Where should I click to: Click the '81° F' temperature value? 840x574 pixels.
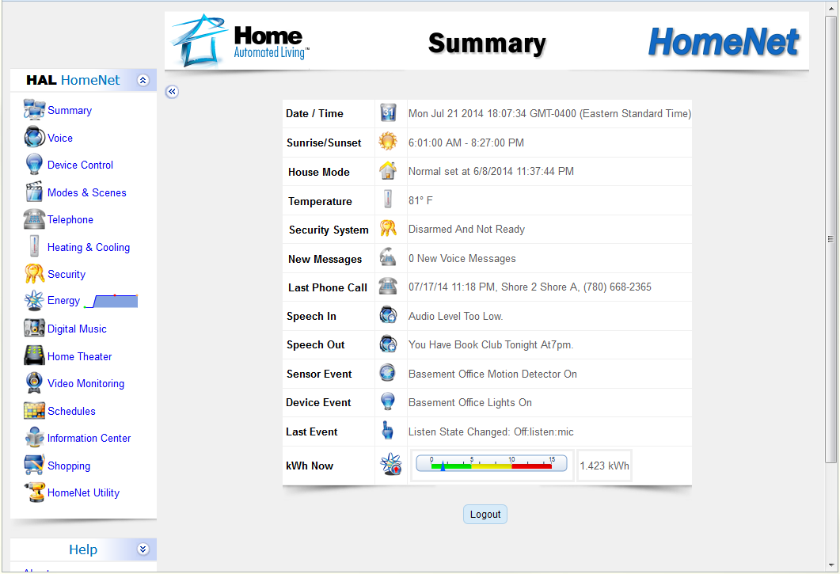click(420, 200)
